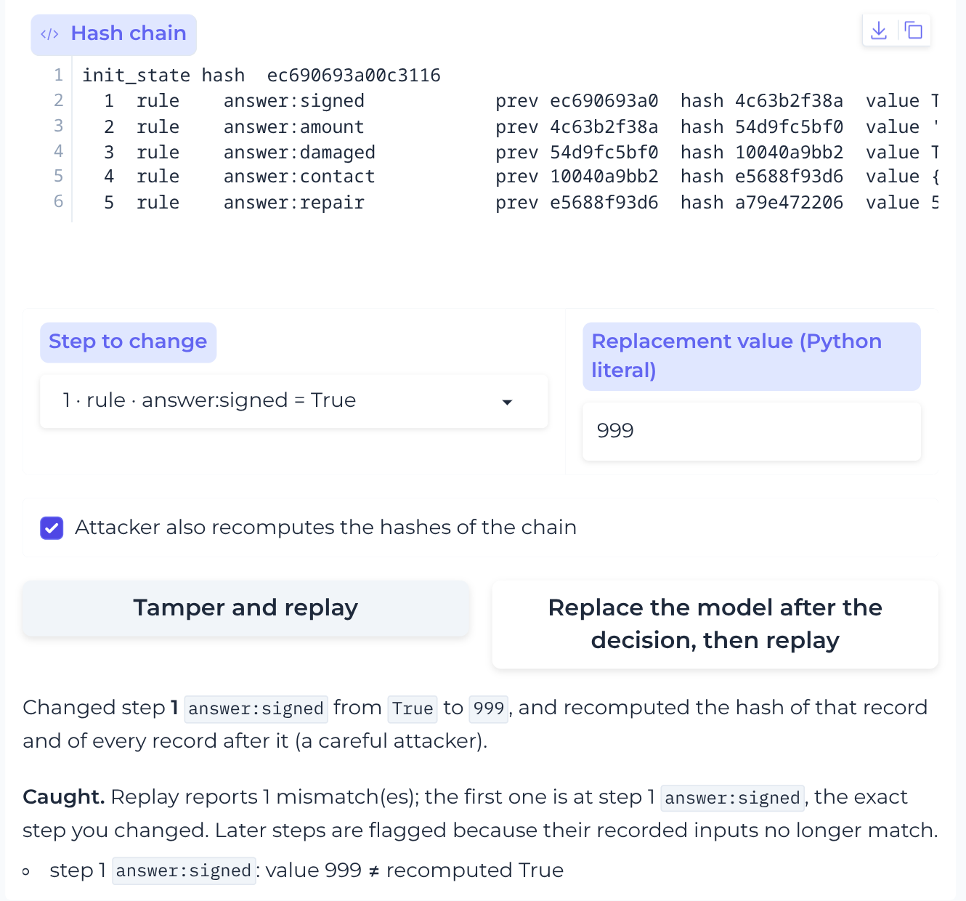Select the step combo box showing answer:signed = True
This screenshot has height=901, width=966.
click(x=293, y=401)
